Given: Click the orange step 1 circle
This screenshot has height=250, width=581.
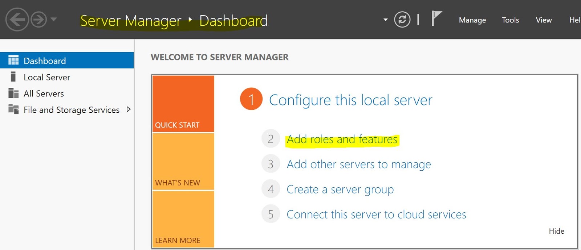Looking at the screenshot, I should click(x=251, y=99).
